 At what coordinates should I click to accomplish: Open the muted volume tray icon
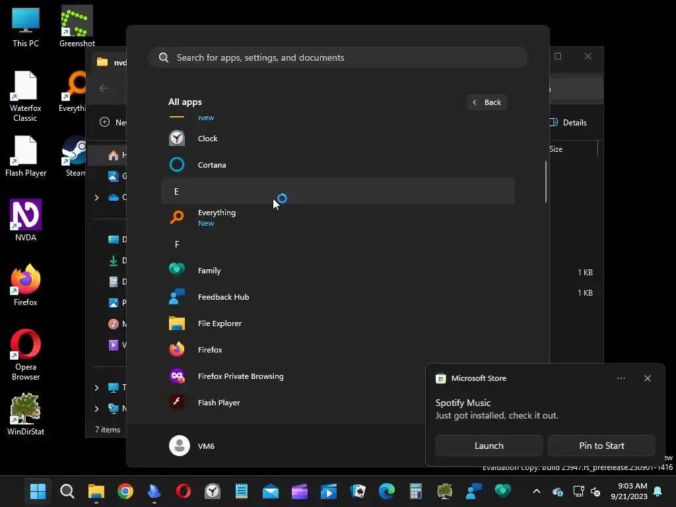click(595, 491)
